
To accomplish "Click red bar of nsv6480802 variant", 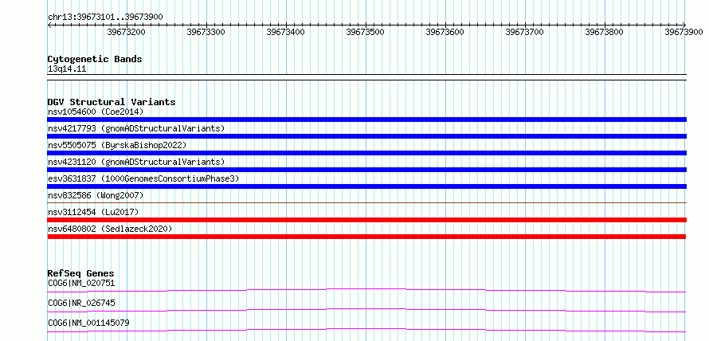I will 366,237.
